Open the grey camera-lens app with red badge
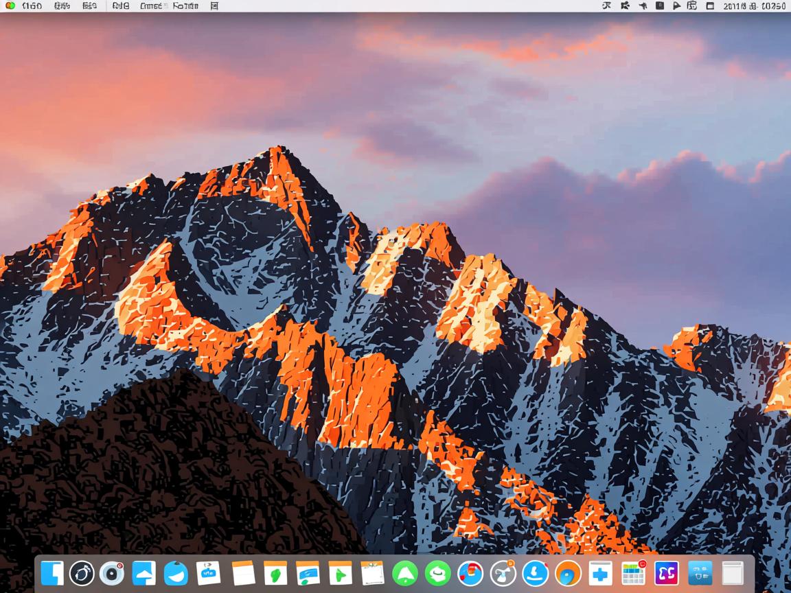The height and width of the screenshot is (593, 791). (112, 573)
